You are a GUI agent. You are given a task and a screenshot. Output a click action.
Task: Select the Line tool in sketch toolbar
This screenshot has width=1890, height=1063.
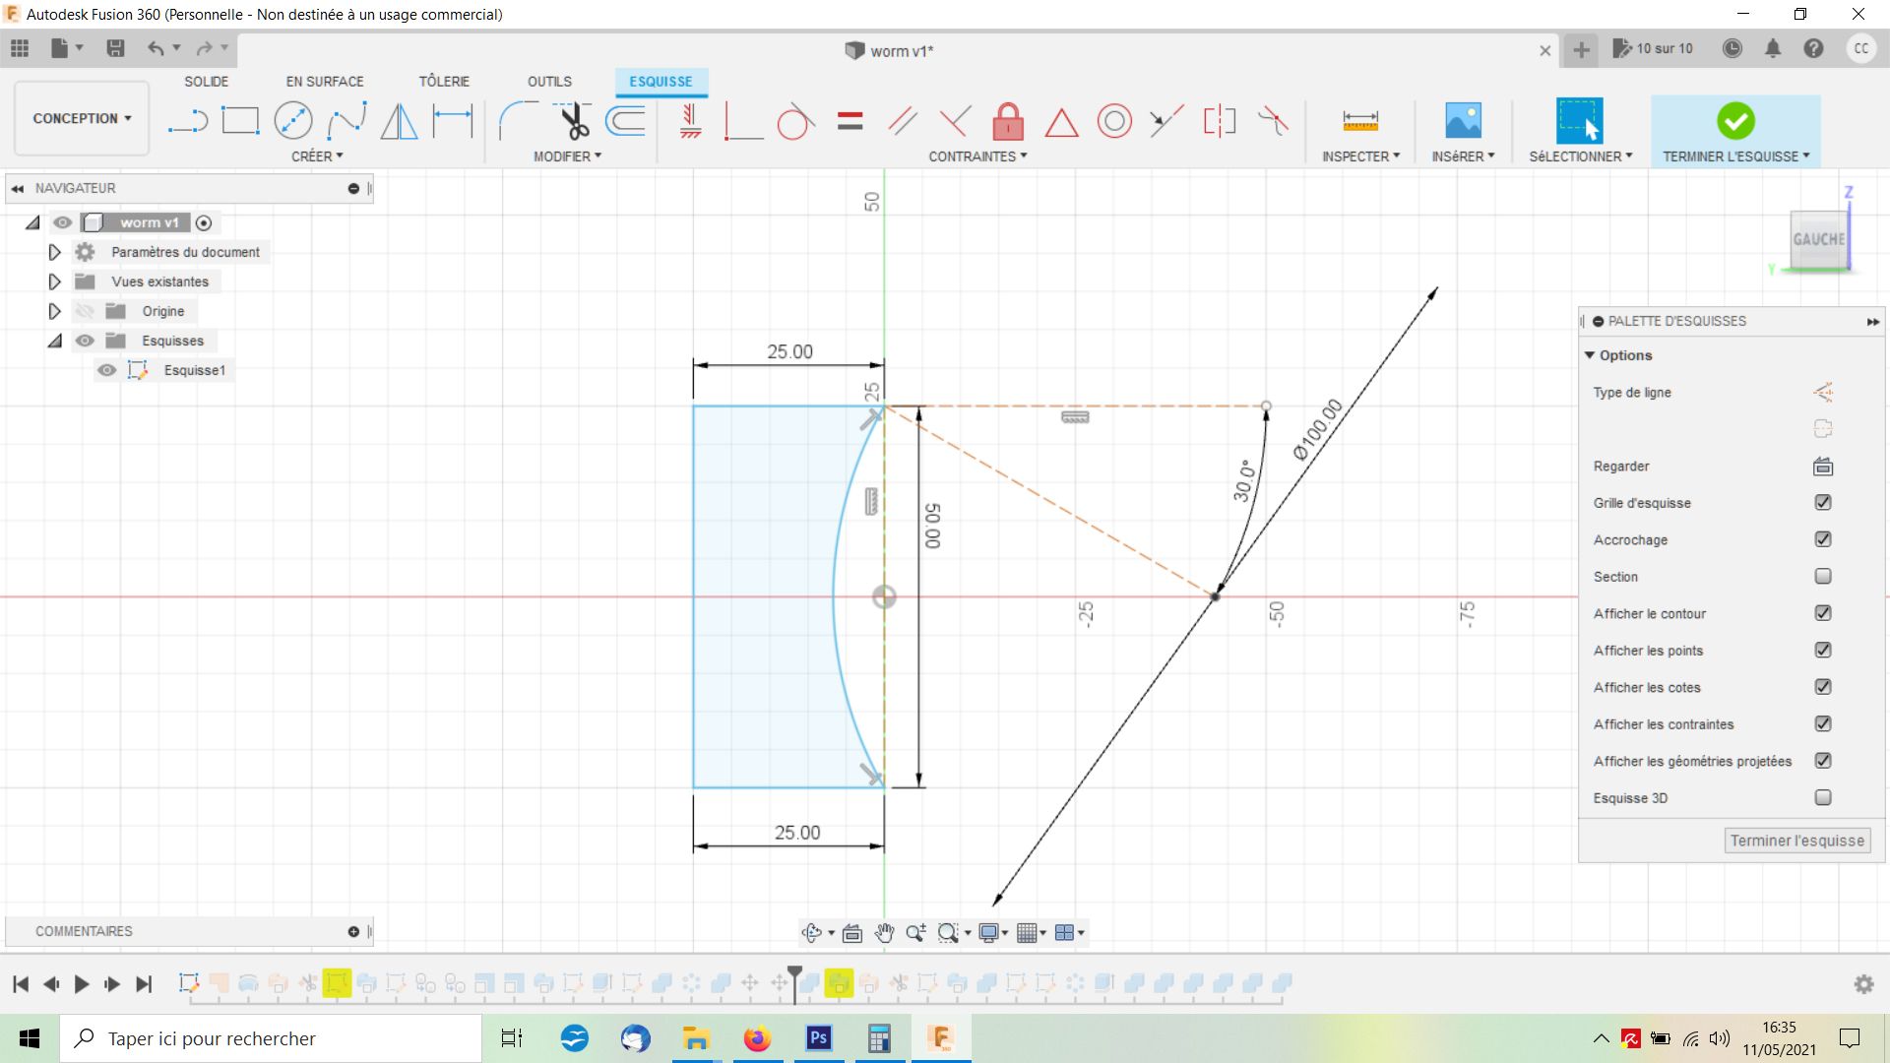187,122
